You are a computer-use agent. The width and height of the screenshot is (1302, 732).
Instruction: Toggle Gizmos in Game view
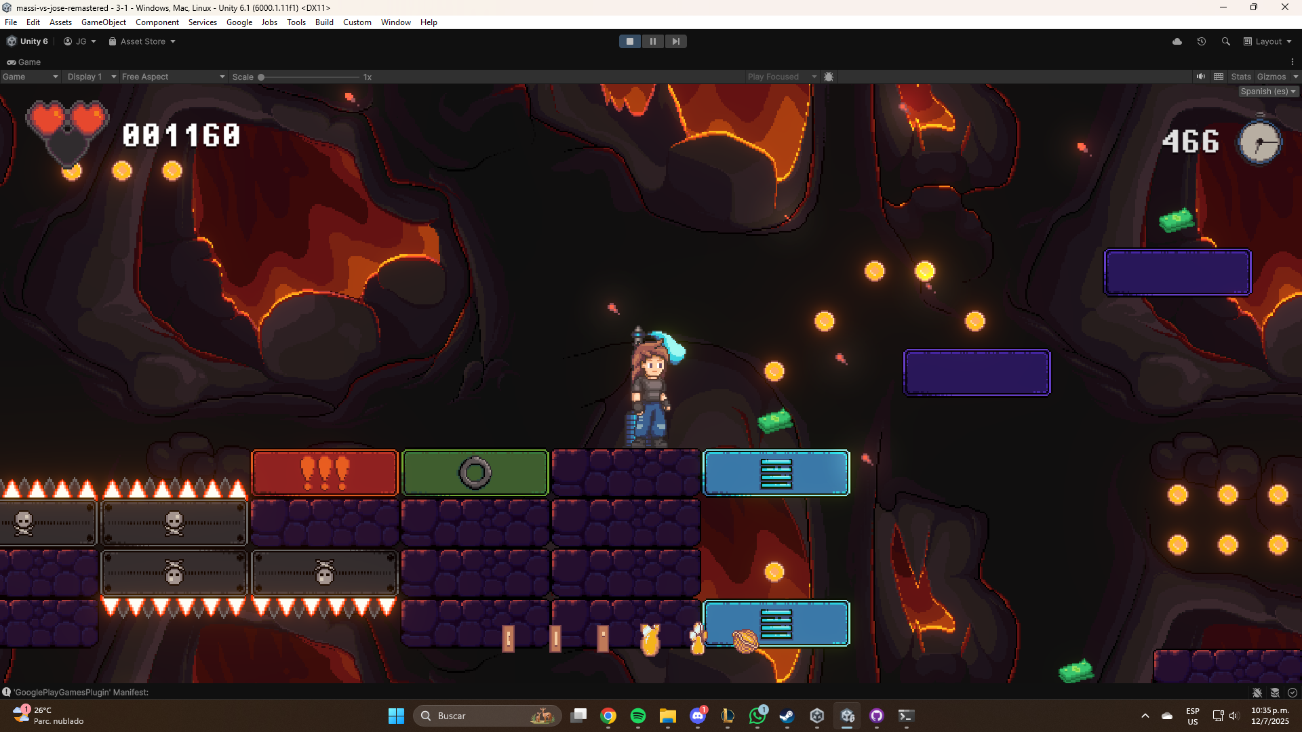click(1271, 77)
